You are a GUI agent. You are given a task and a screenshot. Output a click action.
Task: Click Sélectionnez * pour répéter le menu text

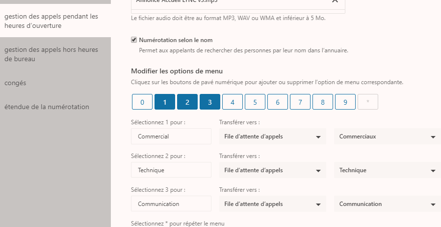click(178, 224)
